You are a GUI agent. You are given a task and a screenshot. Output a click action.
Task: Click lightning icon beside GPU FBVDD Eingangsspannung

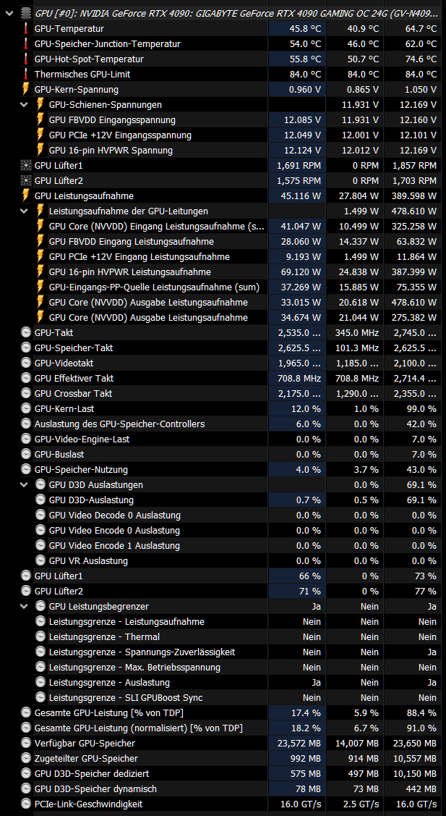pos(40,119)
